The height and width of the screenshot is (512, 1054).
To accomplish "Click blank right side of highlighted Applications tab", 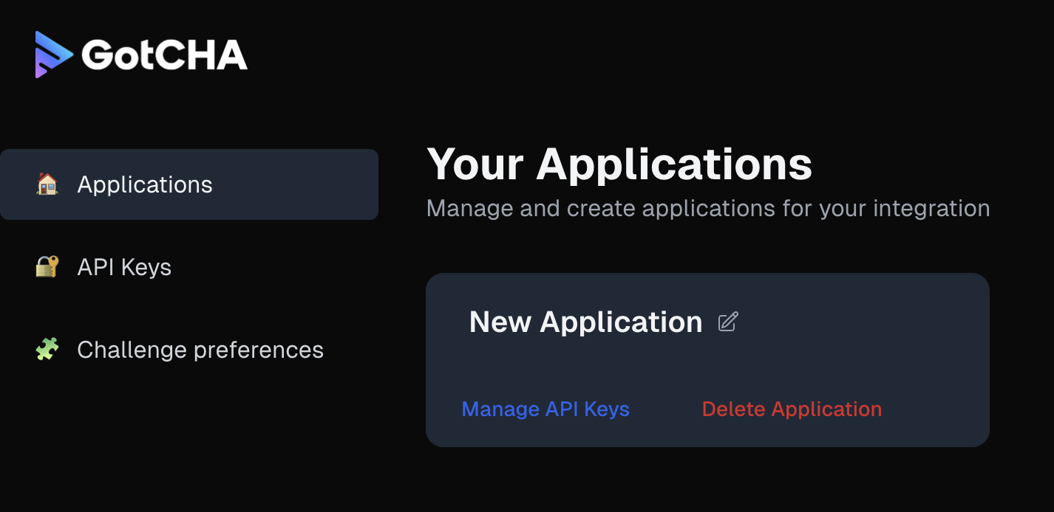I will pos(310,184).
